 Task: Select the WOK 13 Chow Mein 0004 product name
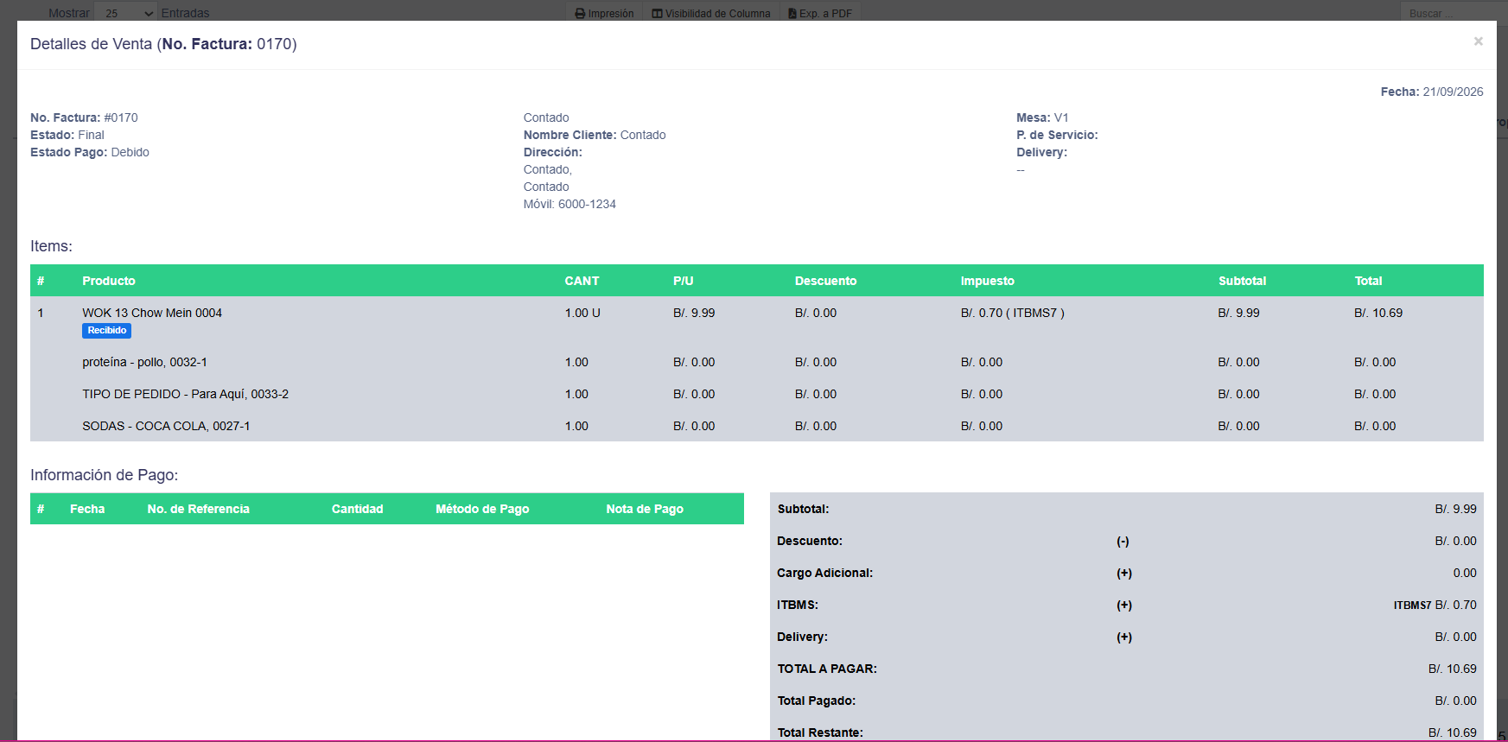point(152,313)
